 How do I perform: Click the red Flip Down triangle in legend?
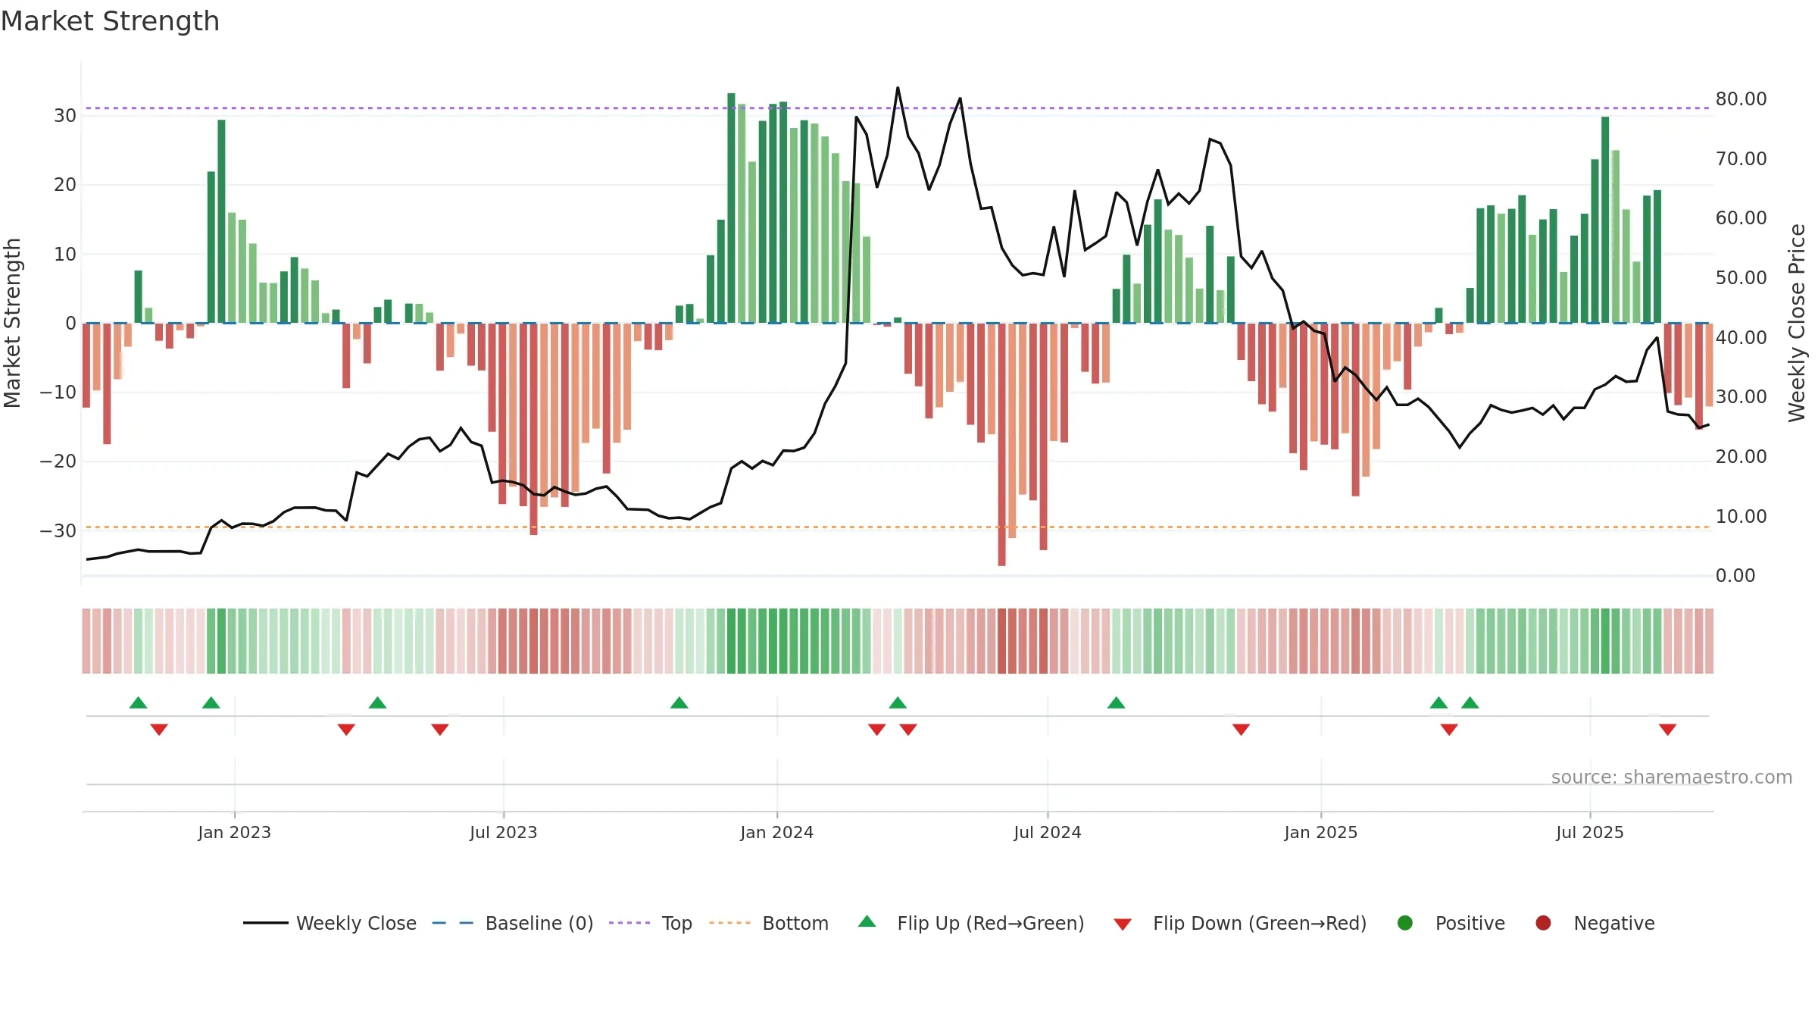coord(1123,924)
